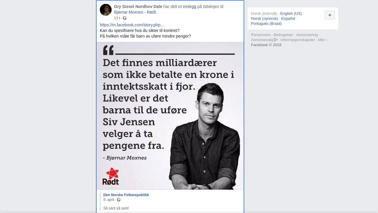Image resolution: width=378 pixels, height=213 pixels.
Task: Open the Den Norske Folkerepublikk page link
Action: click(126, 195)
